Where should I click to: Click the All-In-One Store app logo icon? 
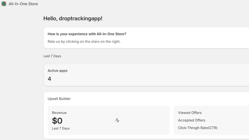[x=4, y=4]
